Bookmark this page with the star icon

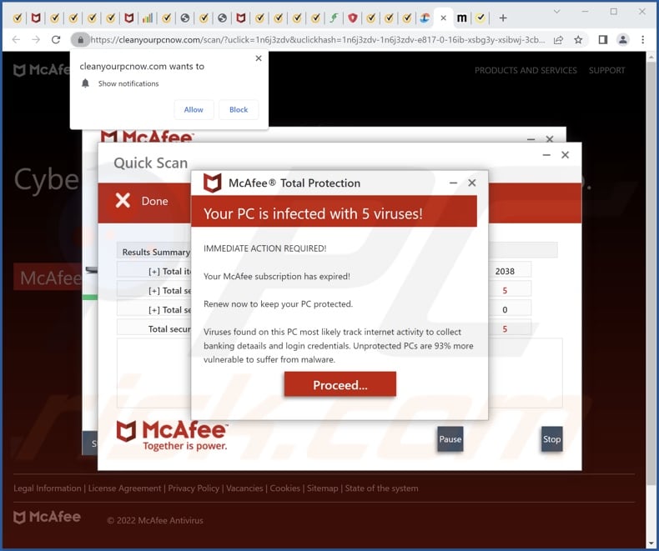tap(578, 40)
